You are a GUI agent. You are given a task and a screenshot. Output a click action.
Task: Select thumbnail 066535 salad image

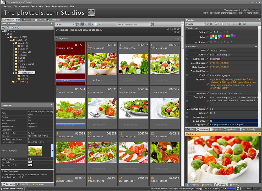point(102,108)
